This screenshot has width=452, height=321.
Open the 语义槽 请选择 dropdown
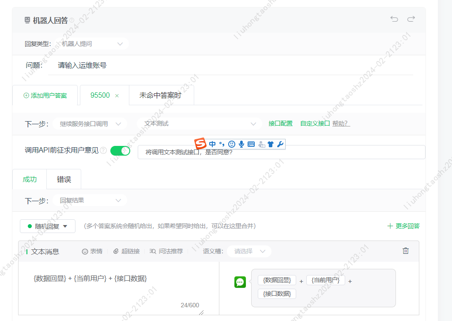249,252
